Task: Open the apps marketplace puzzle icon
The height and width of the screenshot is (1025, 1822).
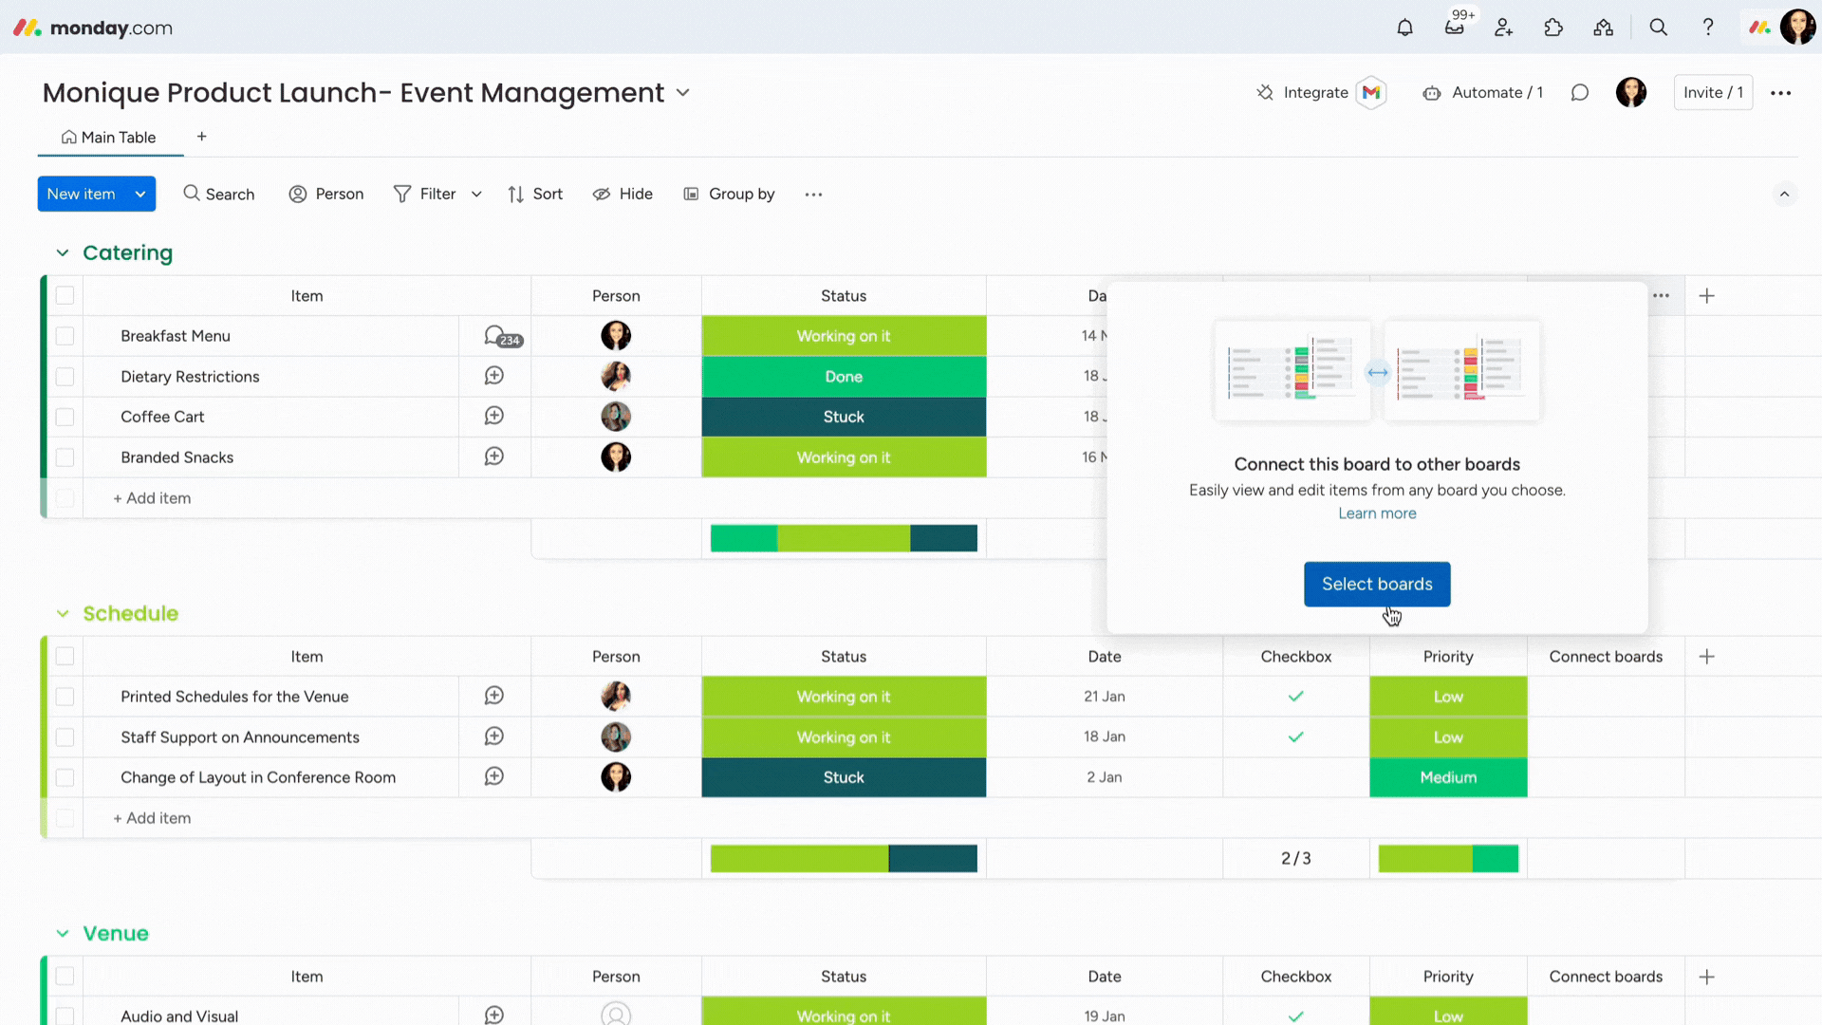Action: pos(1553,28)
